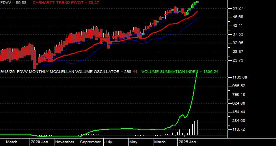Click the 795.16 oscillator axis value
The image size is (276, 146).
[x=239, y=95]
